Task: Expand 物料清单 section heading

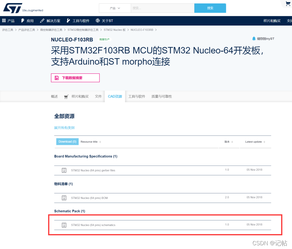Action: [x=64, y=184]
